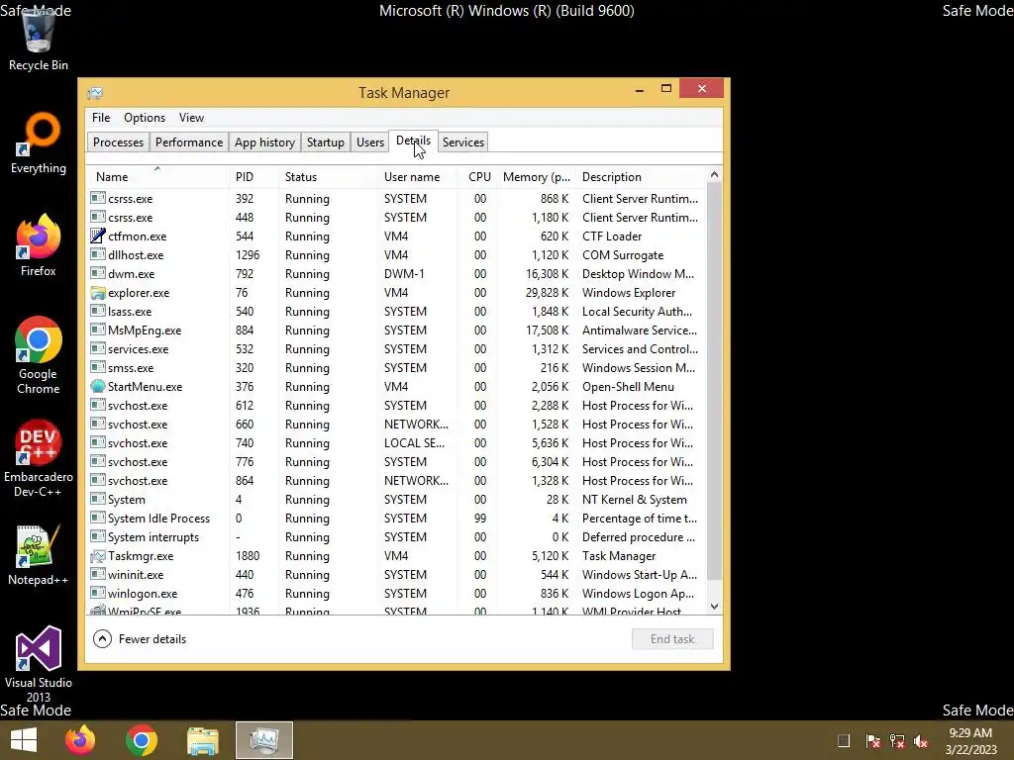The image size is (1014, 760).
Task: Click the MsMpEng.exe process icon
Action: [98, 331]
